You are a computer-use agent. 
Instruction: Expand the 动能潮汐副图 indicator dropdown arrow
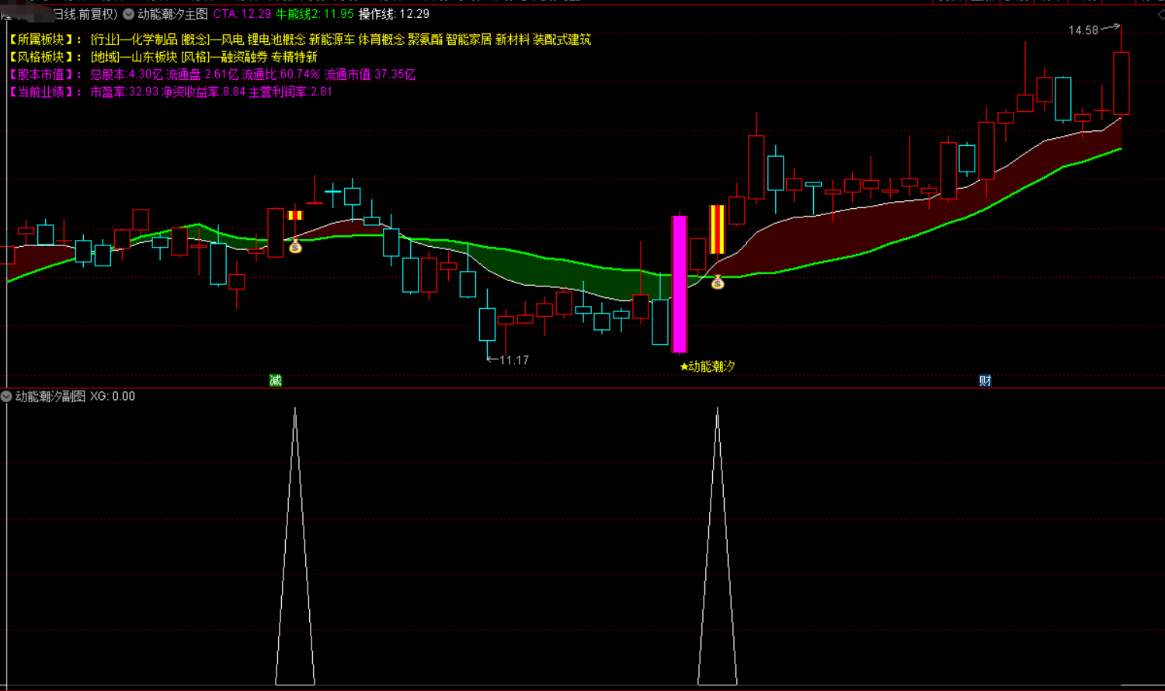(7, 397)
